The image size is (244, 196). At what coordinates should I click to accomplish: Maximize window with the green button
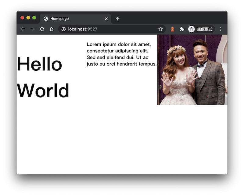34,18
